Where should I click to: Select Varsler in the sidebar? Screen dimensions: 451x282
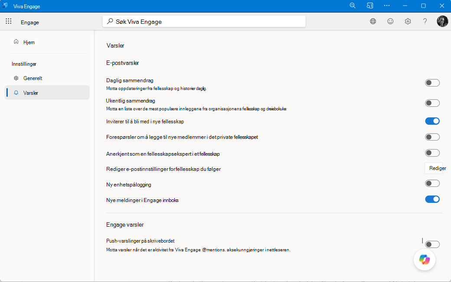click(x=47, y=93)
